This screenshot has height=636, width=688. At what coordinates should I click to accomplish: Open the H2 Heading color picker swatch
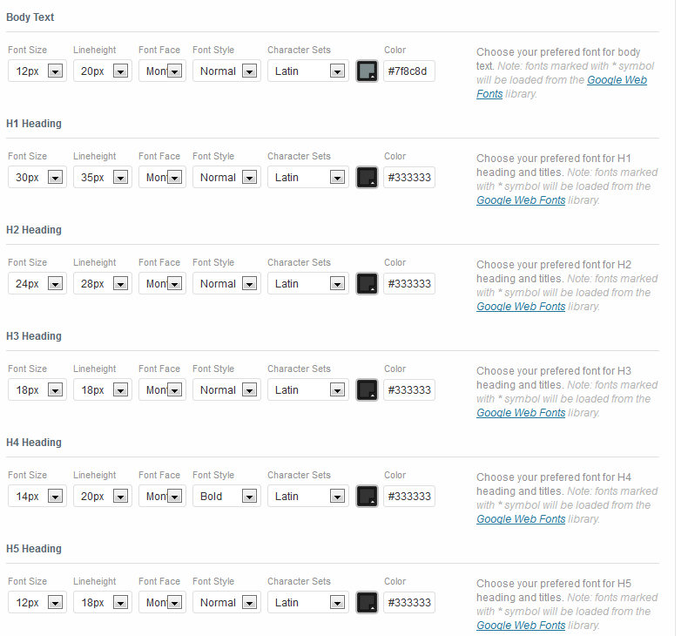pos(367,284)
